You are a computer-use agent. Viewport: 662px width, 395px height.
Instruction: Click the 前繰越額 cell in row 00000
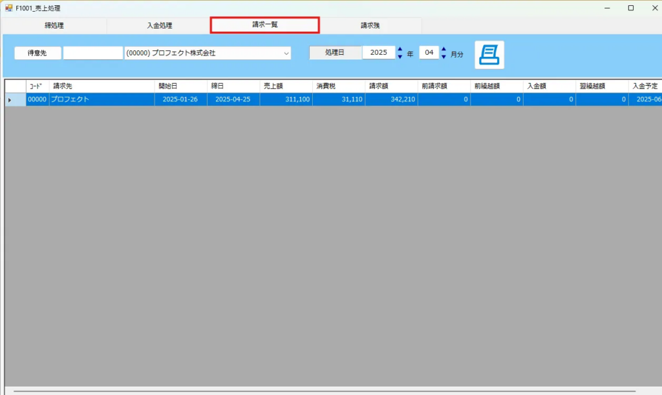[497, 99]
